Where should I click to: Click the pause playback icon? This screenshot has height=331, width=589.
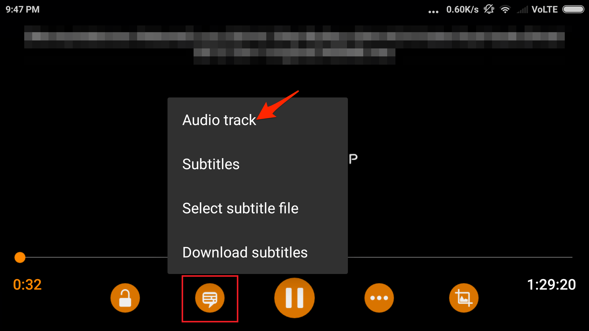tap(294, 298)
